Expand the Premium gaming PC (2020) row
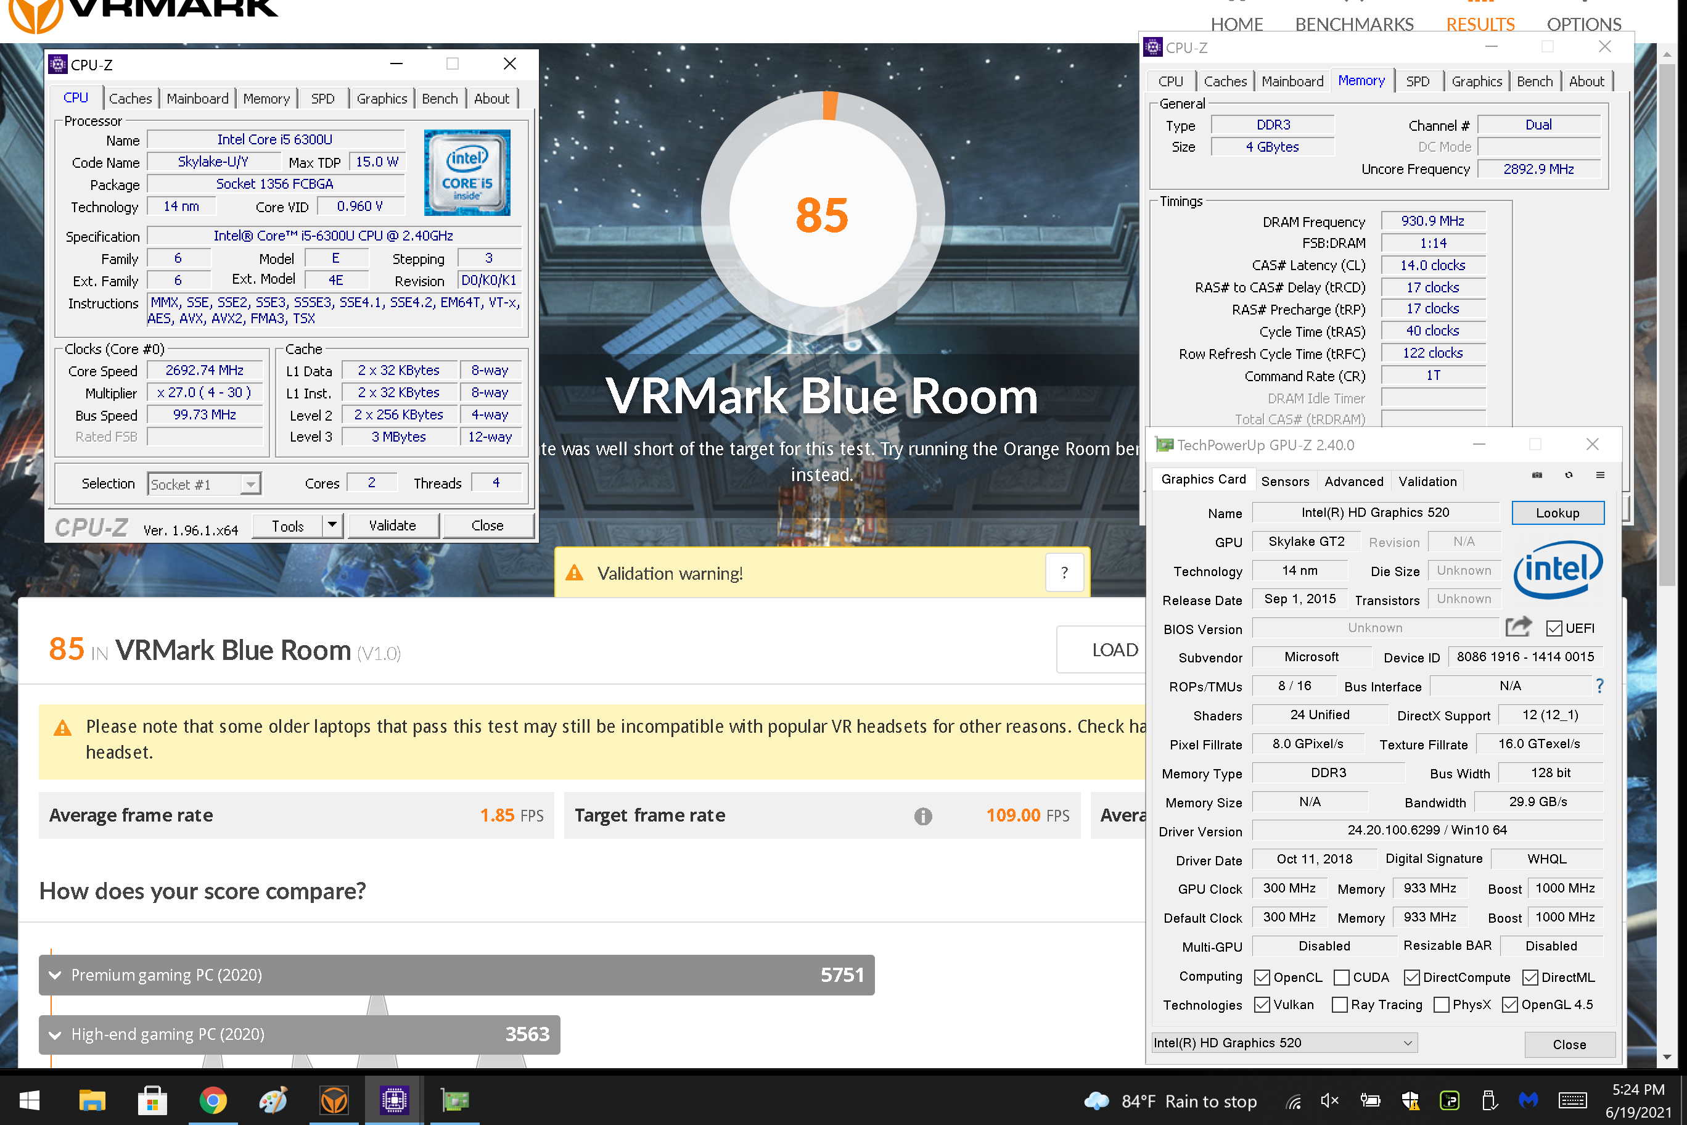This screenshot has height=1125, width=1687. click(x=456, y=975)
